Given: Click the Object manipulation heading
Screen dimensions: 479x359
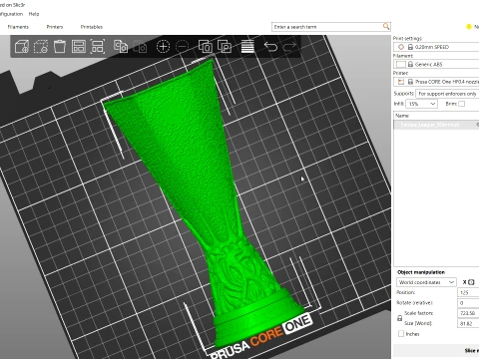Looking at the screenshot, I should [x=421, y=272].
